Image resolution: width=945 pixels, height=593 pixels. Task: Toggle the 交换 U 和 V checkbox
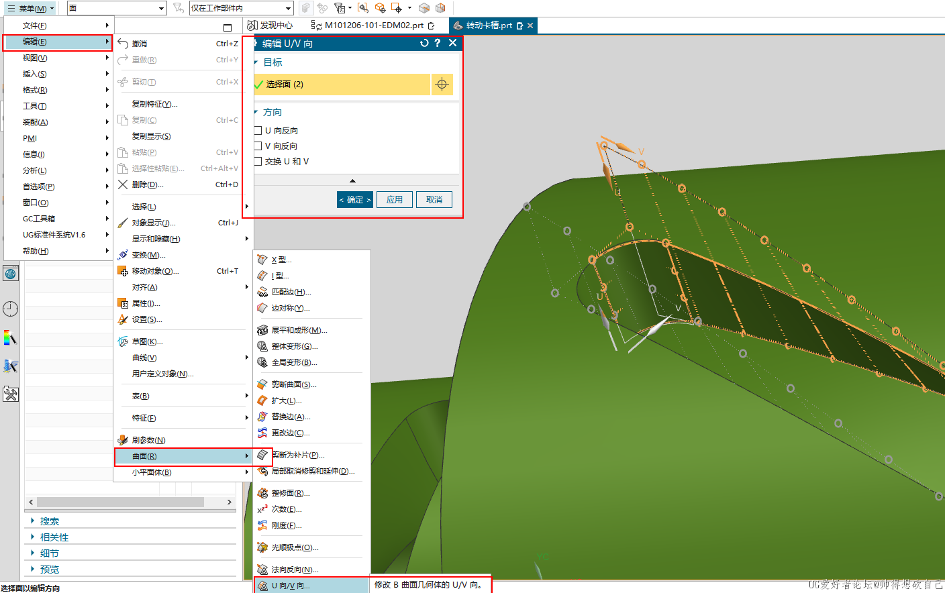pos(258,161)
